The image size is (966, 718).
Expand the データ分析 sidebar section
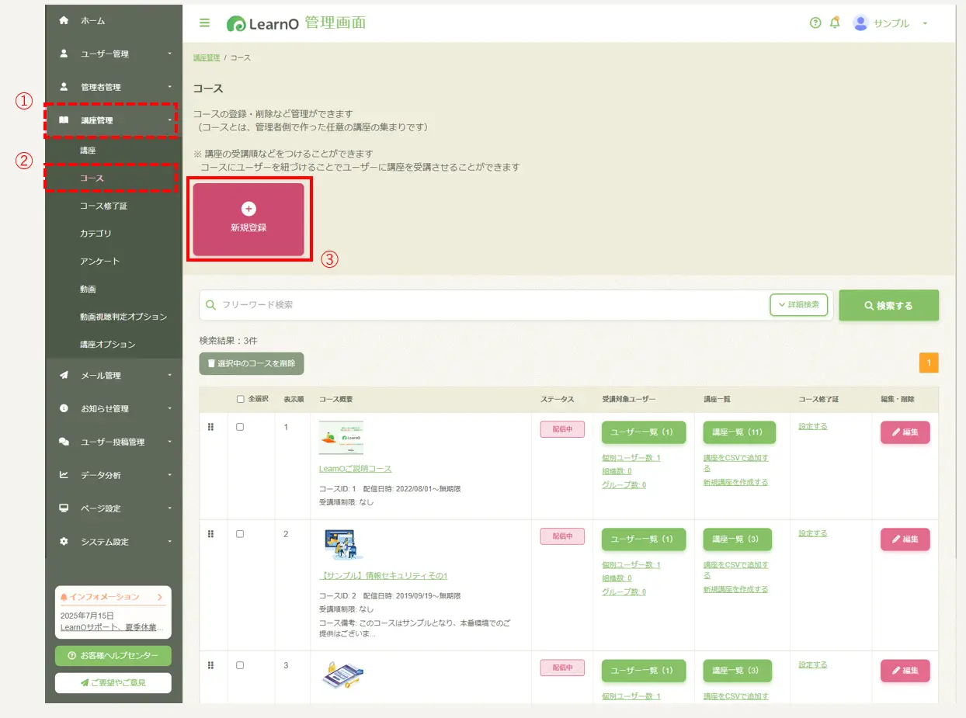113,475
